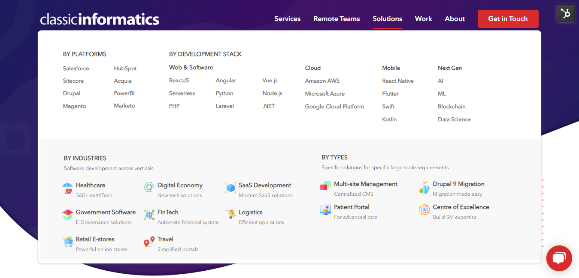Click the Patient Portal monitor icon
This screenshot has width=579, height=278.
pyautogui.click(x=325, y=210)
